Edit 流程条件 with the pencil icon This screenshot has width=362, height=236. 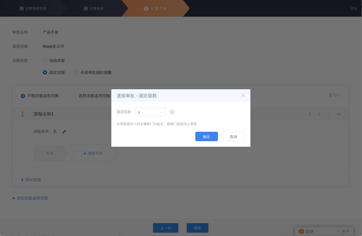coord(64,131)
